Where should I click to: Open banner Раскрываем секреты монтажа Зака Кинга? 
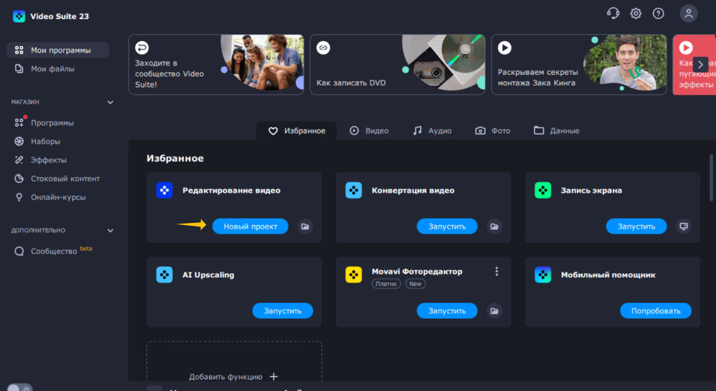[579, 65]
